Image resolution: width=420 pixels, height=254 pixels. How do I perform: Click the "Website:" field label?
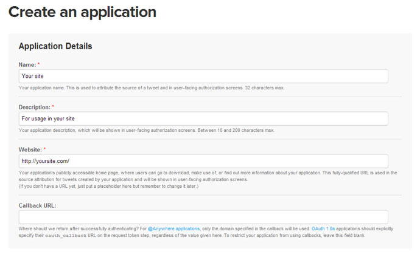click(30, 149)
